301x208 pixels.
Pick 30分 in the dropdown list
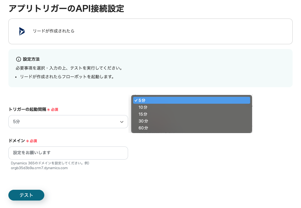tap(143, 121)
